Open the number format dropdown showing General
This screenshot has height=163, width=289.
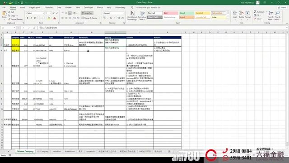tap(113, 13)
